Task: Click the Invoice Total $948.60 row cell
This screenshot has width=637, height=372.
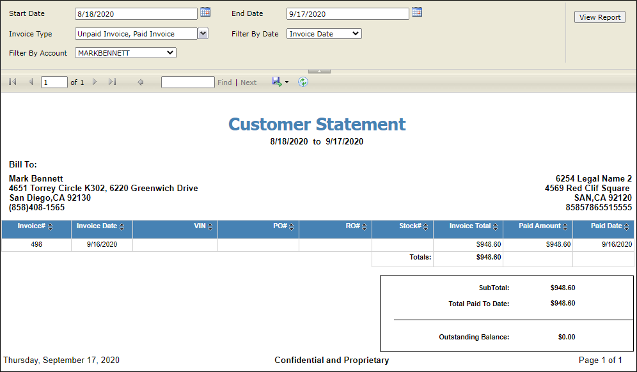Action: pos(468,244)
